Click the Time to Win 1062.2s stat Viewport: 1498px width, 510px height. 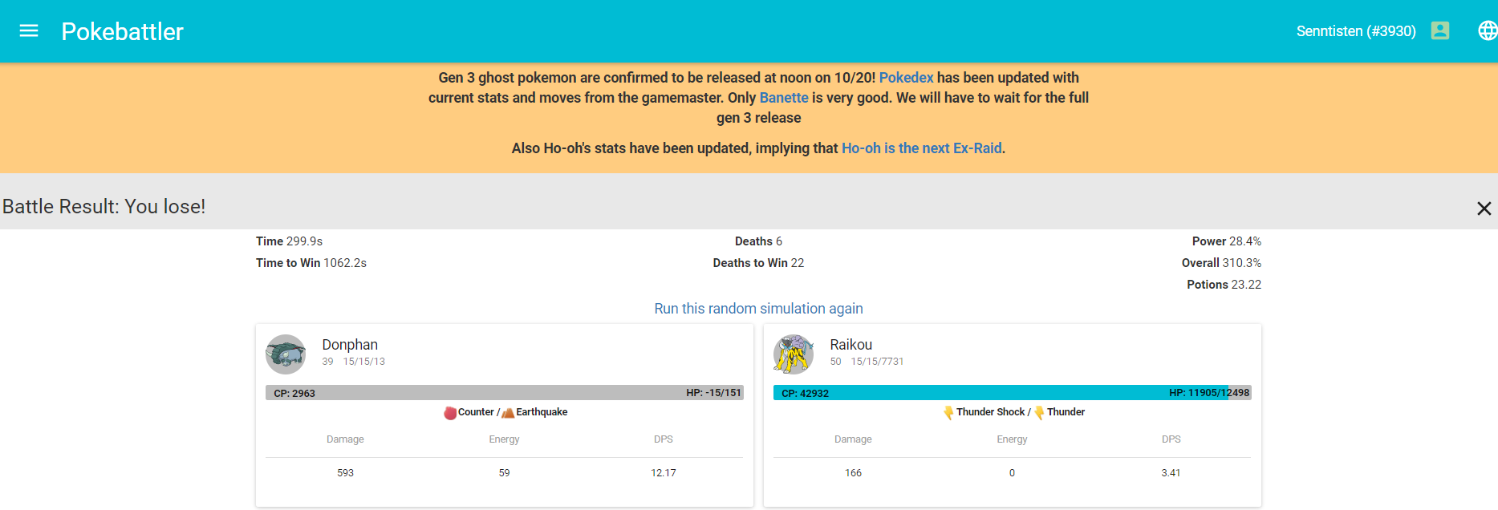pos(311,263)
